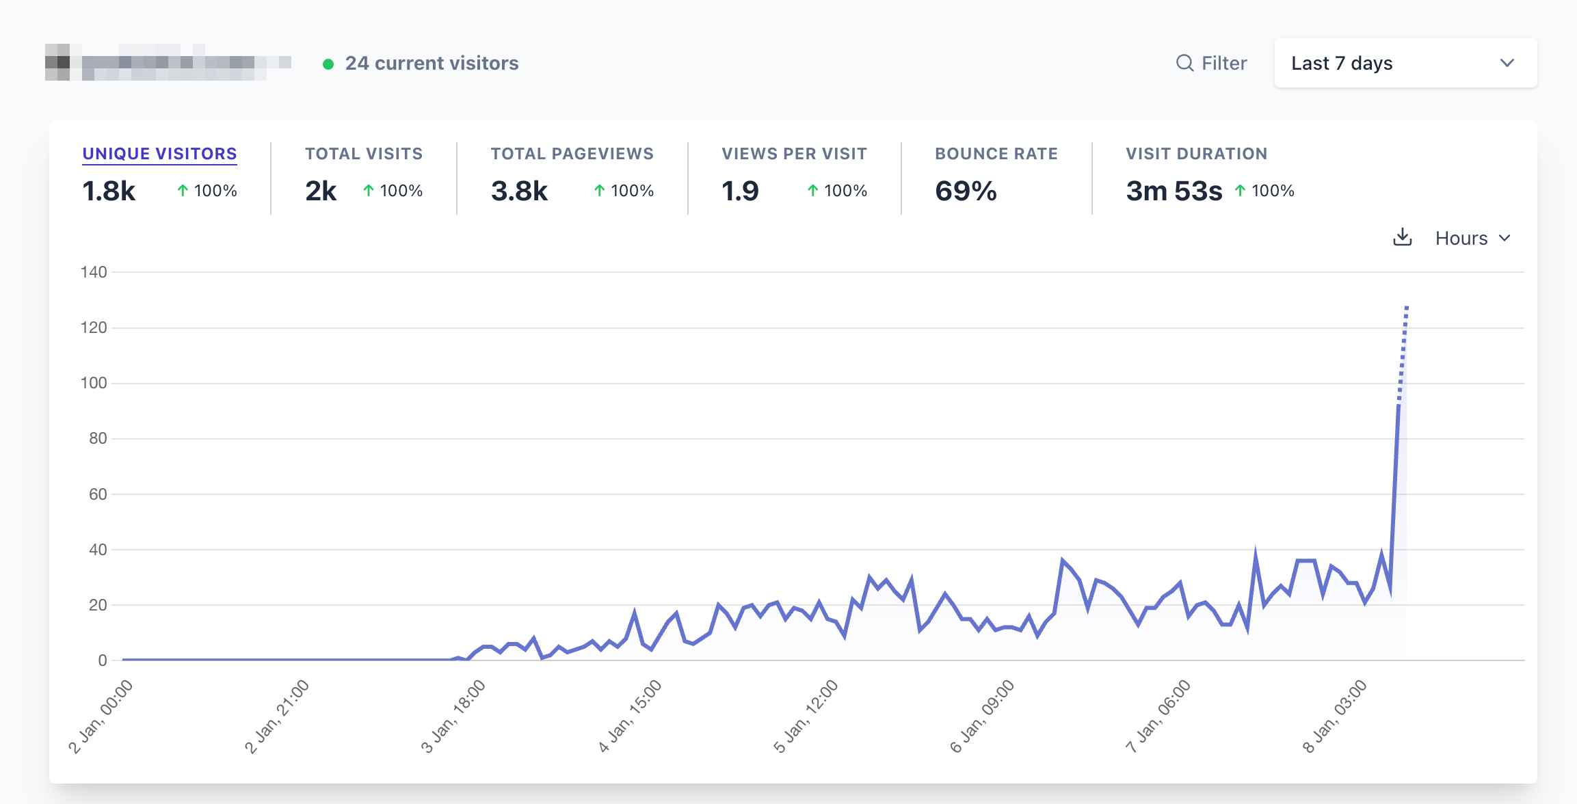Click the Views Per Visit green up arrow

pyautogui.click(x=812, y=191)
